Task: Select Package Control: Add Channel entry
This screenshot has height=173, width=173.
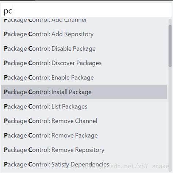Action: (x=84, y=20)
